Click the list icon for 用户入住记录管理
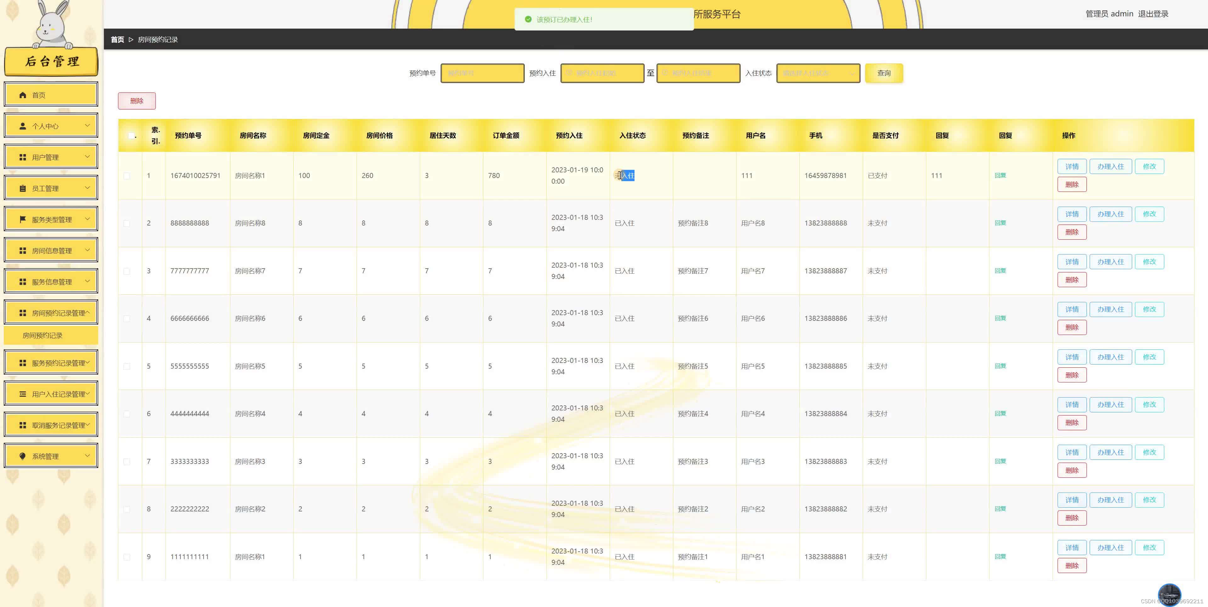1208x607 pixels. 23,394
